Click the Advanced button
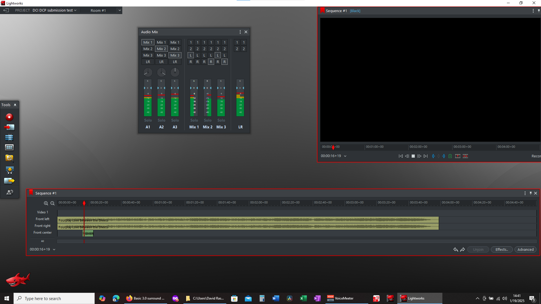This screenshot has height=304, width=541. [526, 250]
